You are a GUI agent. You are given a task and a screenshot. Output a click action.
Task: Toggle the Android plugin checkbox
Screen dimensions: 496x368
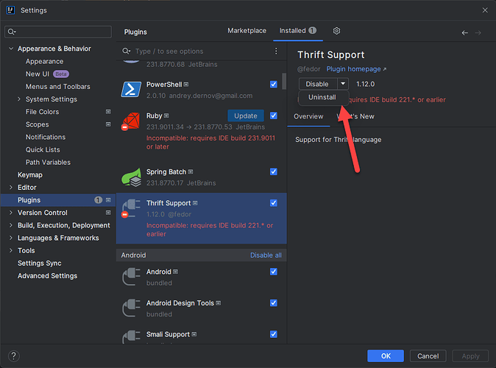point(274,272)
